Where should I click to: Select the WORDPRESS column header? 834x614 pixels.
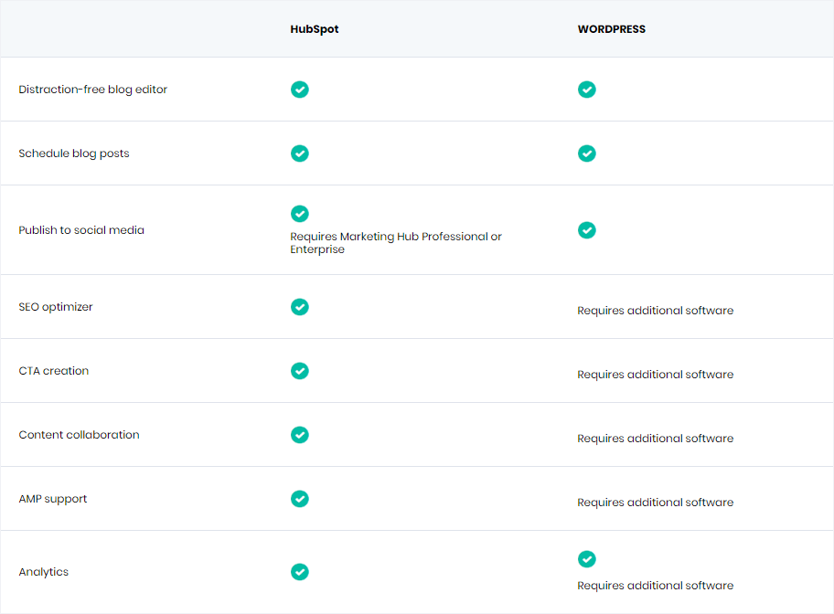612,29
